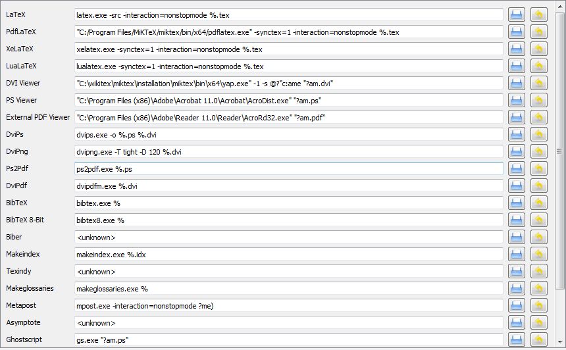
Task: Focus the DviPs command field
Action: [x=289, y=135]
